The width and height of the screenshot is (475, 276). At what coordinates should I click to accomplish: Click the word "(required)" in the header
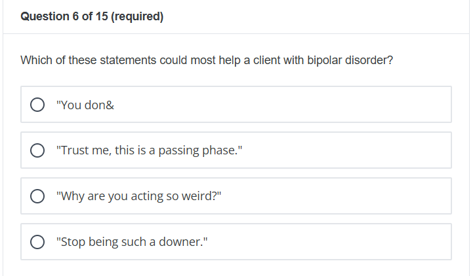click(x=137, y=16)
